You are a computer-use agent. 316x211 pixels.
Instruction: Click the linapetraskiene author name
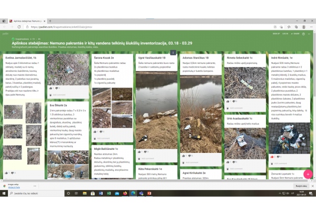point(22,39)
